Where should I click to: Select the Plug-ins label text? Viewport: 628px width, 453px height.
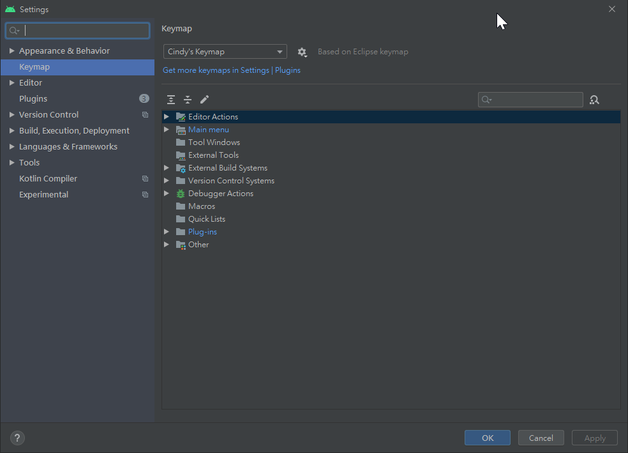[203, 232]
